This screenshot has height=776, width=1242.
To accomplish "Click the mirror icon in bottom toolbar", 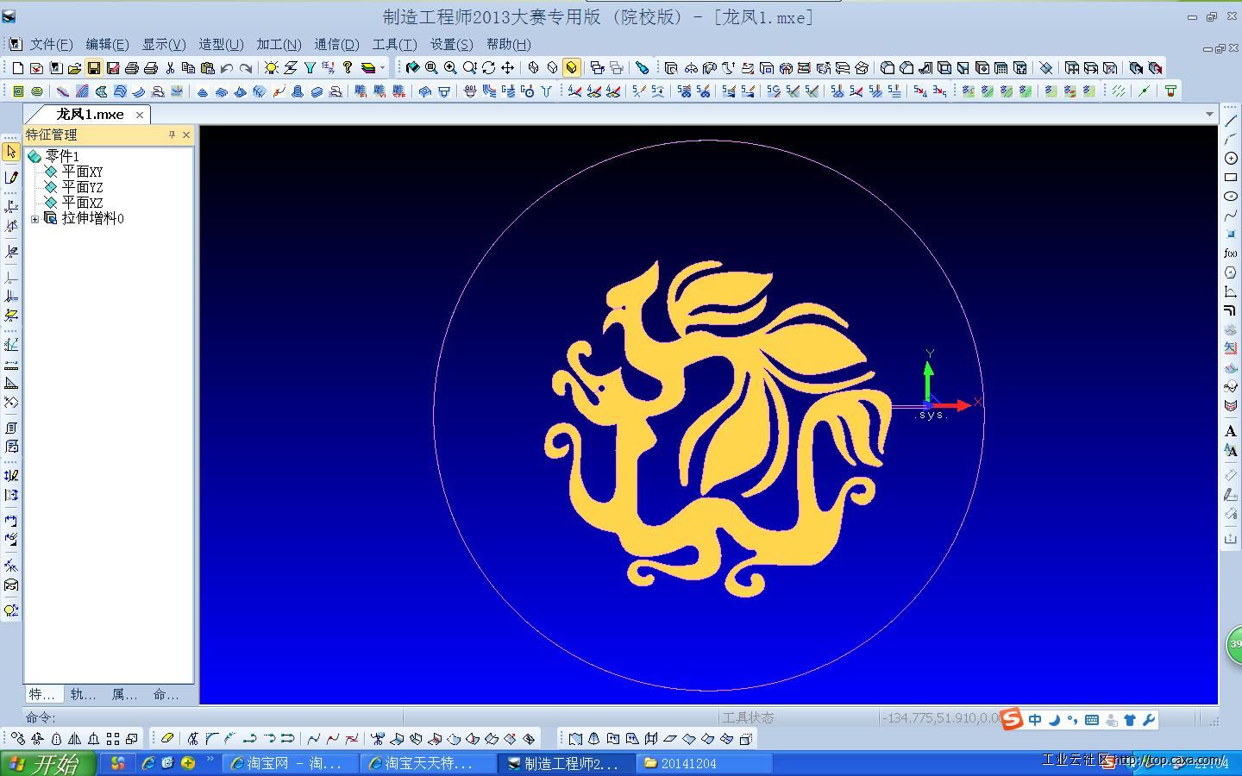I will pos(75,738).
